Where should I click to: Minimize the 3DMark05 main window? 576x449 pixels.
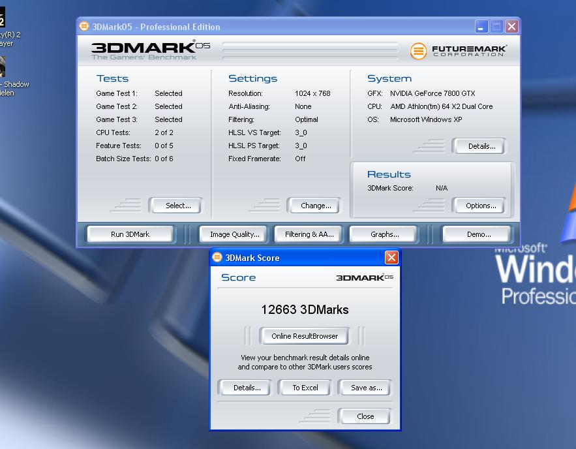coord(481,27)
